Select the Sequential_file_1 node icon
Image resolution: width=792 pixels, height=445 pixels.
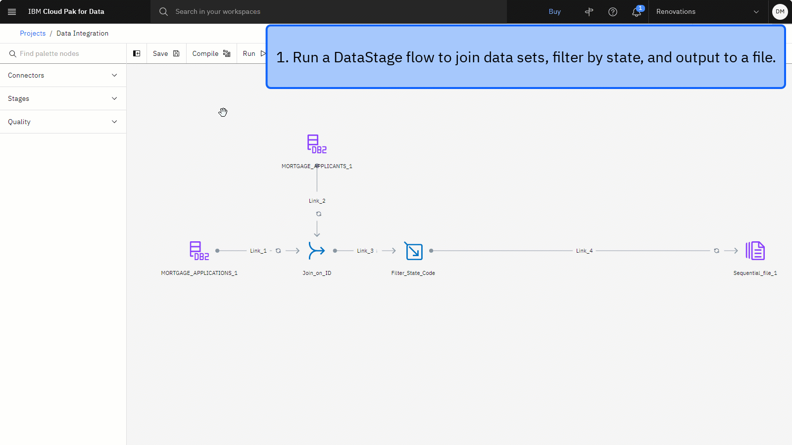click(x=755, y=251)
